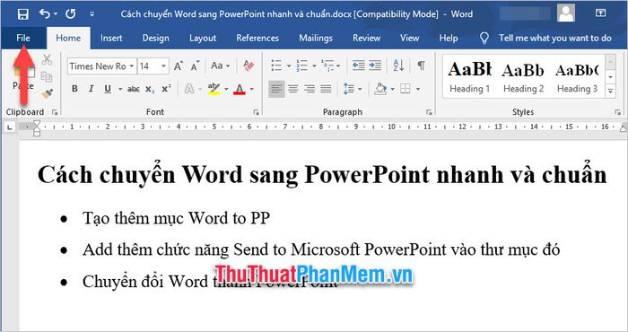This screenshot has height=332, width=628.
Task: Select the Format Painter brush
Action: click(47, 93)
